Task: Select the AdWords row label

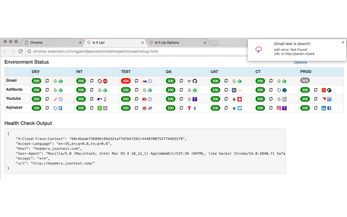Action: [14, 89]
